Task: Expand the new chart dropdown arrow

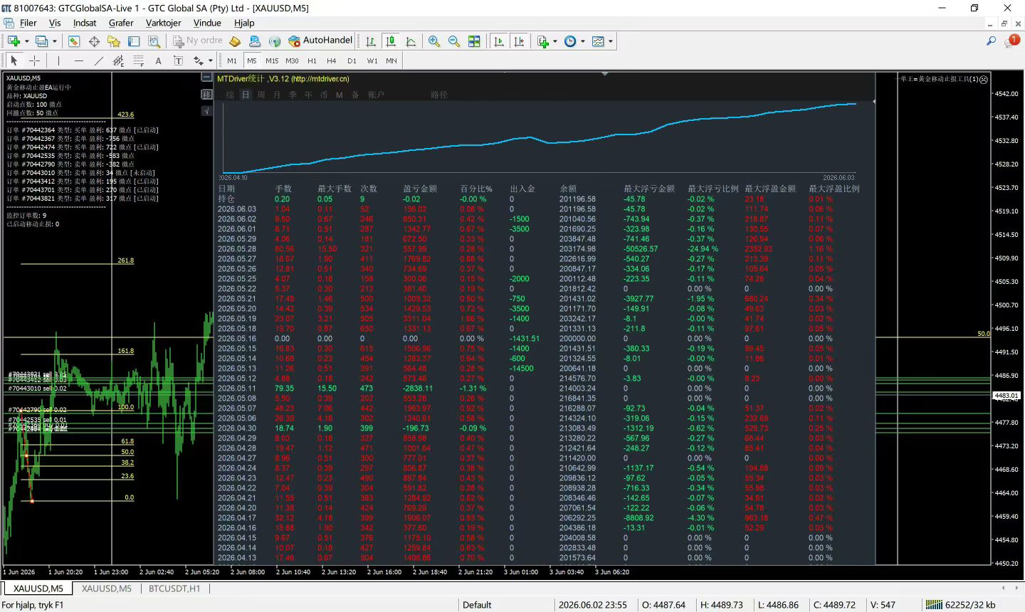Action: [27, 41]
